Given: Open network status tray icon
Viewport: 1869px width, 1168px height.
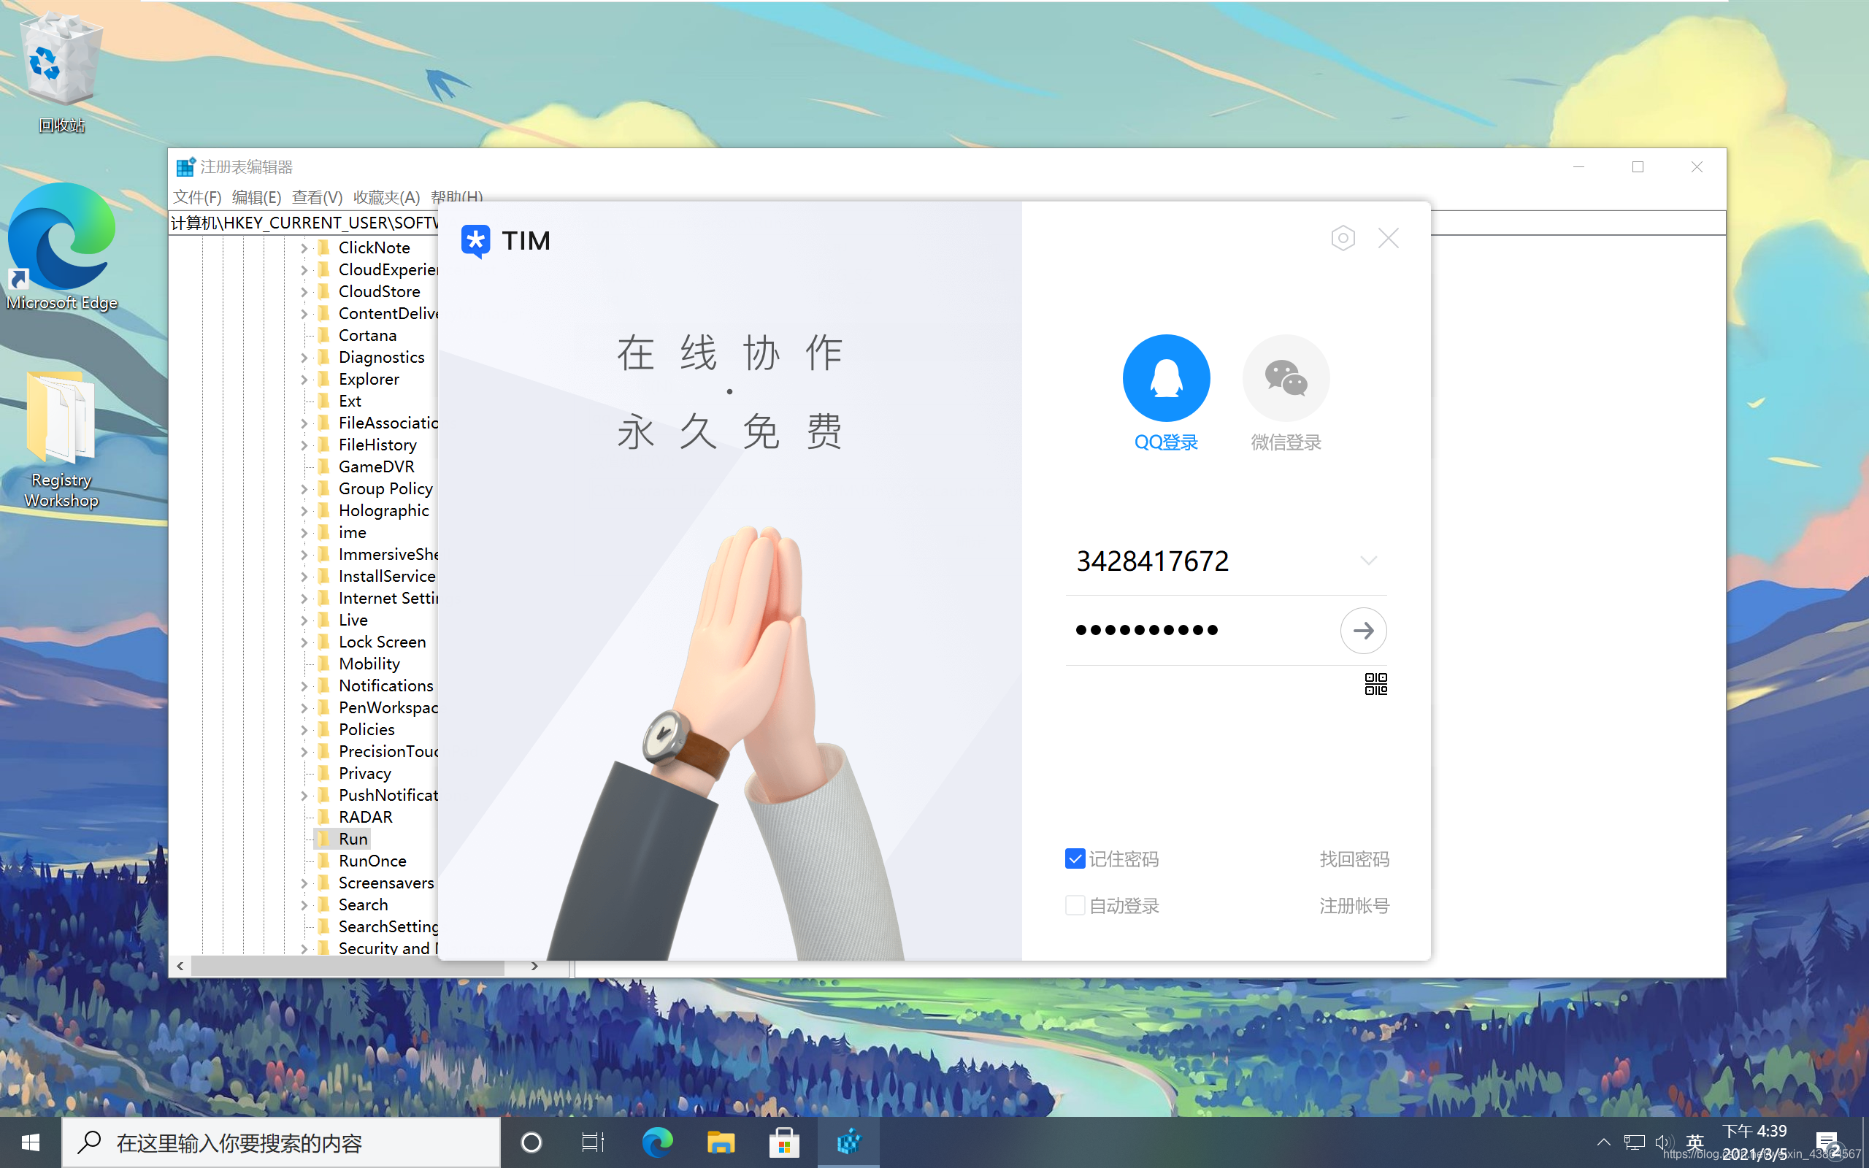Looking at the screenshot, I should tap(1634, 1142).
